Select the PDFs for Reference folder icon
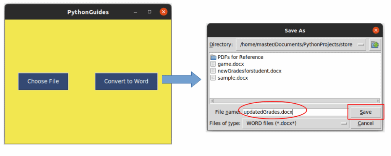This screenshot has height=156, width=391. pos(213,57)
